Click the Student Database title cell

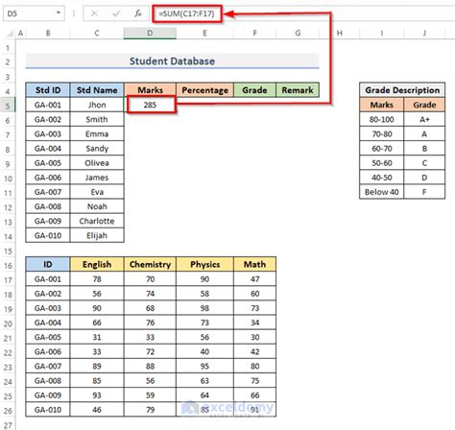coord(172,61)
